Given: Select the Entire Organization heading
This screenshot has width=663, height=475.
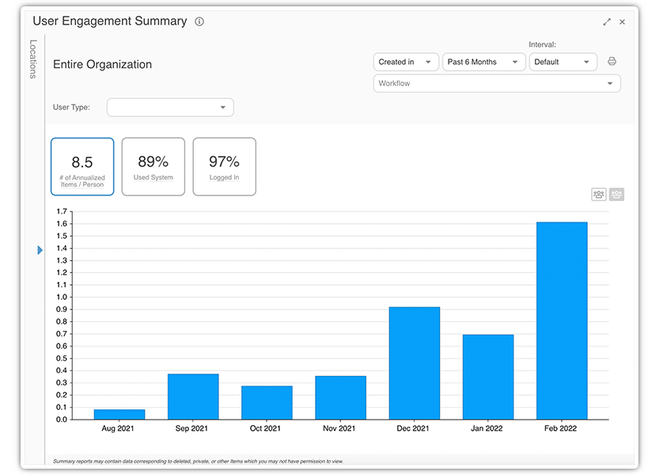Looking at the screenshot, I should 102,65.
